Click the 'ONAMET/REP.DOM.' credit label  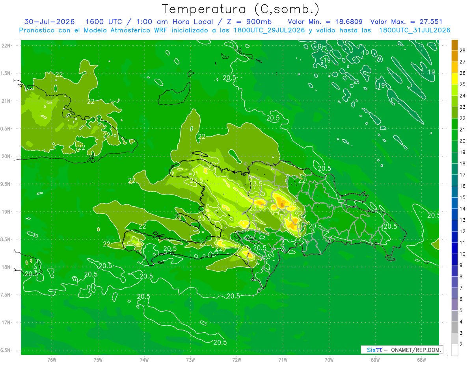click(x=415, y=350)
